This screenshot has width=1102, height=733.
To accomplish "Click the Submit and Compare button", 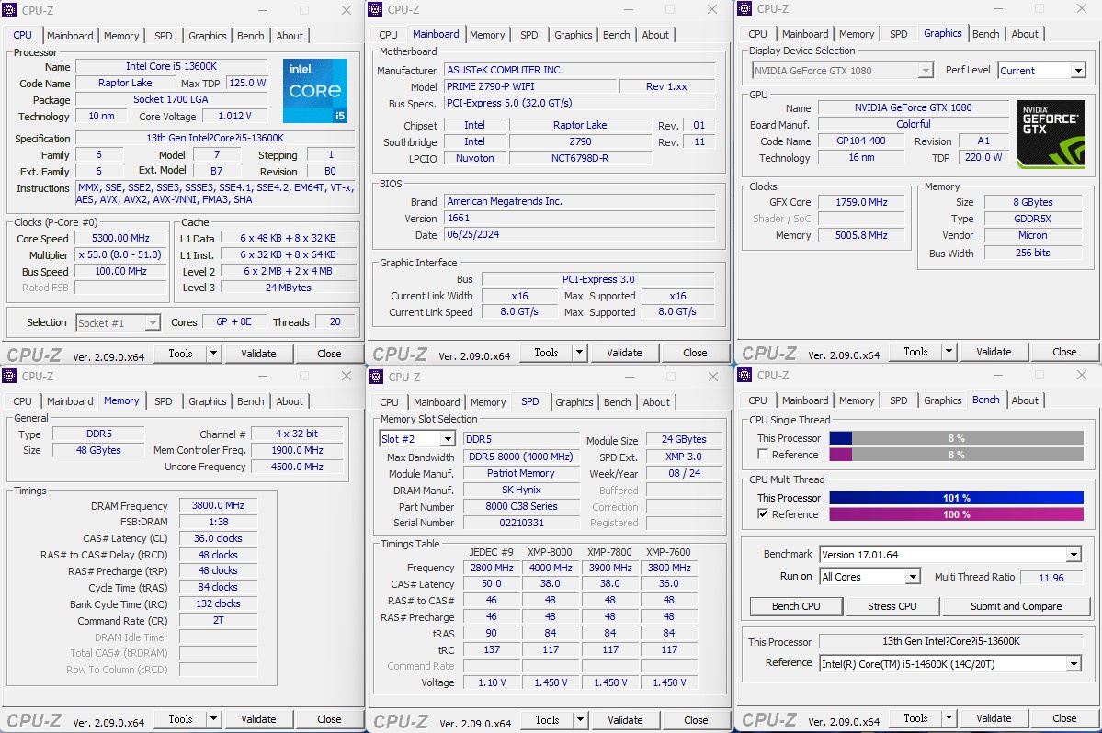I will (1017, 606).
